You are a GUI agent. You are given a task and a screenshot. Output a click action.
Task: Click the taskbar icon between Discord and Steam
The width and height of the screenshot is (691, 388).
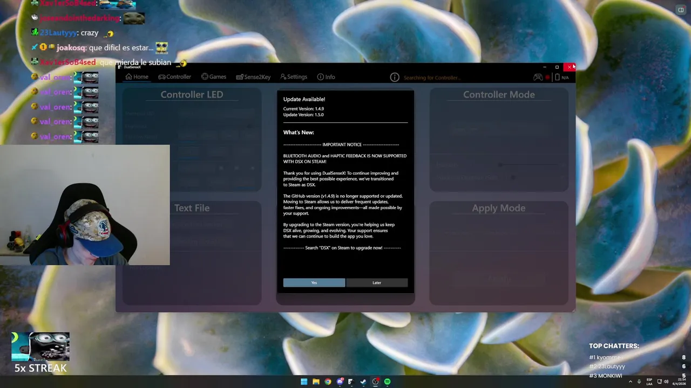click(351, 382)
